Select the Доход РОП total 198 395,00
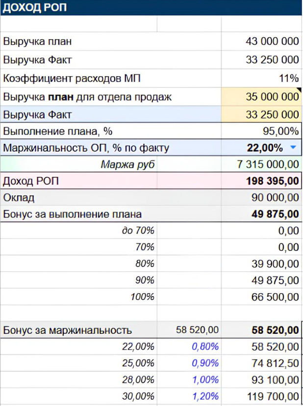The height and width of the screenshot is (406, 303). coord(272,181)
